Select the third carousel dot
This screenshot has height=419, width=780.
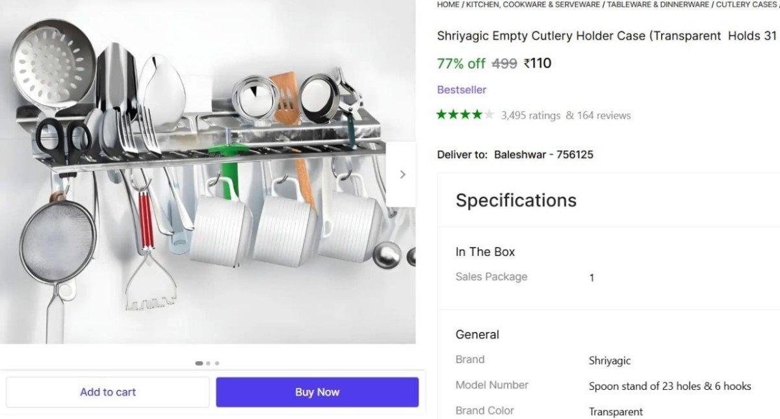[x=217, y=363]
